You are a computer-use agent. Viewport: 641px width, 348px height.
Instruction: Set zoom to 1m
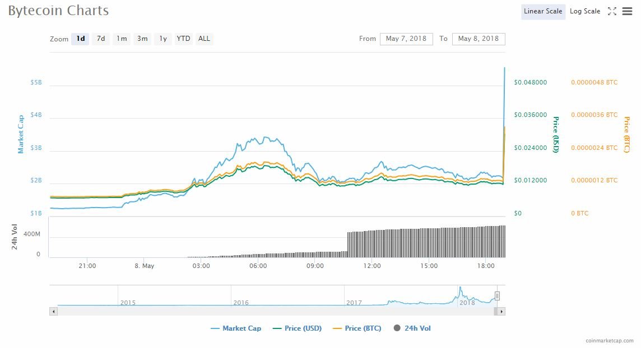[122, 39]
